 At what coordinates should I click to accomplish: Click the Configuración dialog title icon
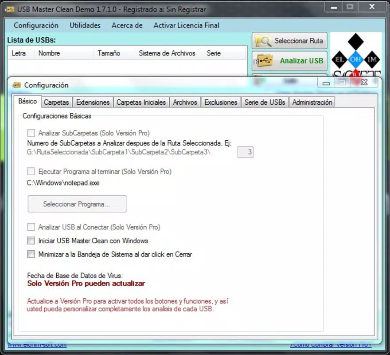[17, 85]
